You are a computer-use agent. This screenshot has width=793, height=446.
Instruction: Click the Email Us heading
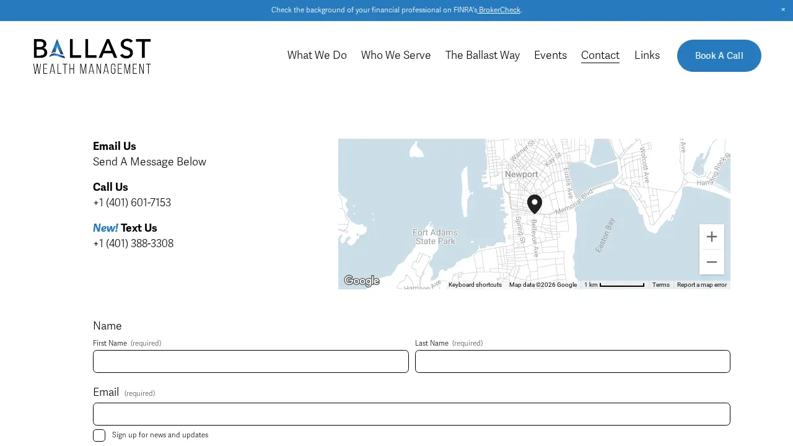point(115,146)
